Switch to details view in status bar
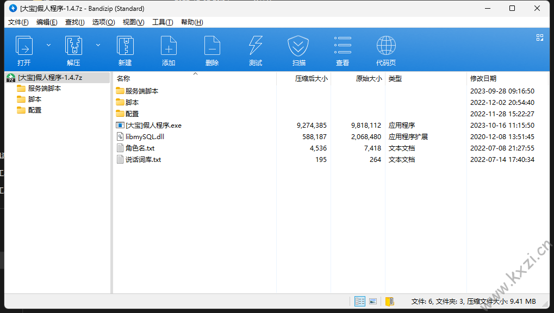554x313 pixels. click(360, 302)
